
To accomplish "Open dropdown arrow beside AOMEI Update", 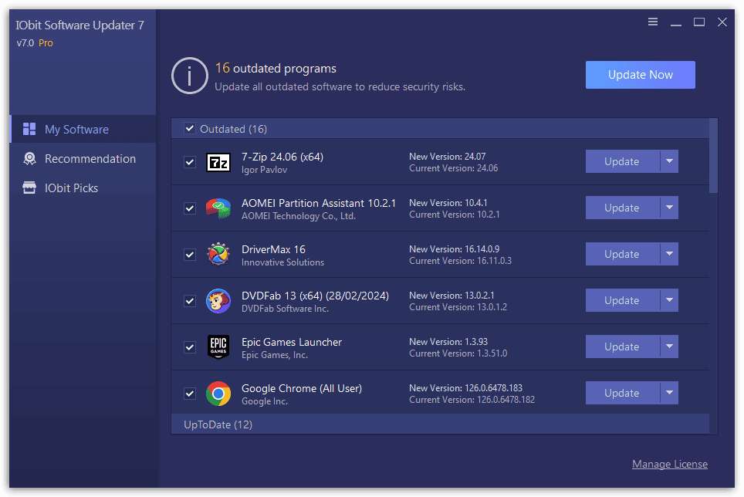I will click(x=669, y=208).
